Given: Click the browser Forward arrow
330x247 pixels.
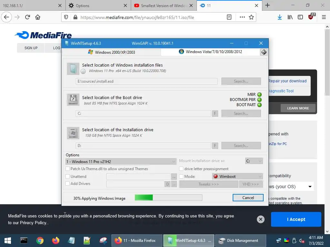Looking at the screenshot, I should [x=17, y=17].
